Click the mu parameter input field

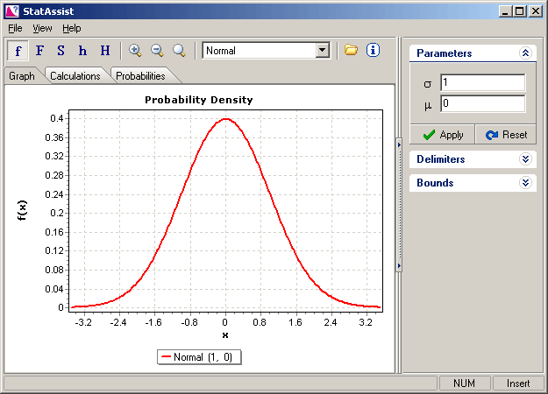[x=482, y=103]
